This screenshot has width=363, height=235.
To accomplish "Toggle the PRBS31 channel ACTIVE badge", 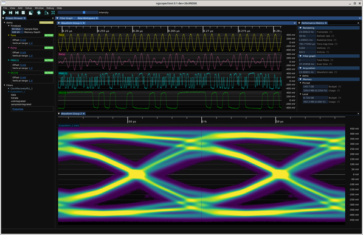I will click(x=49, y=60).
